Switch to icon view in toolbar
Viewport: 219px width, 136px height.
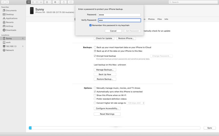coord(29,2)
